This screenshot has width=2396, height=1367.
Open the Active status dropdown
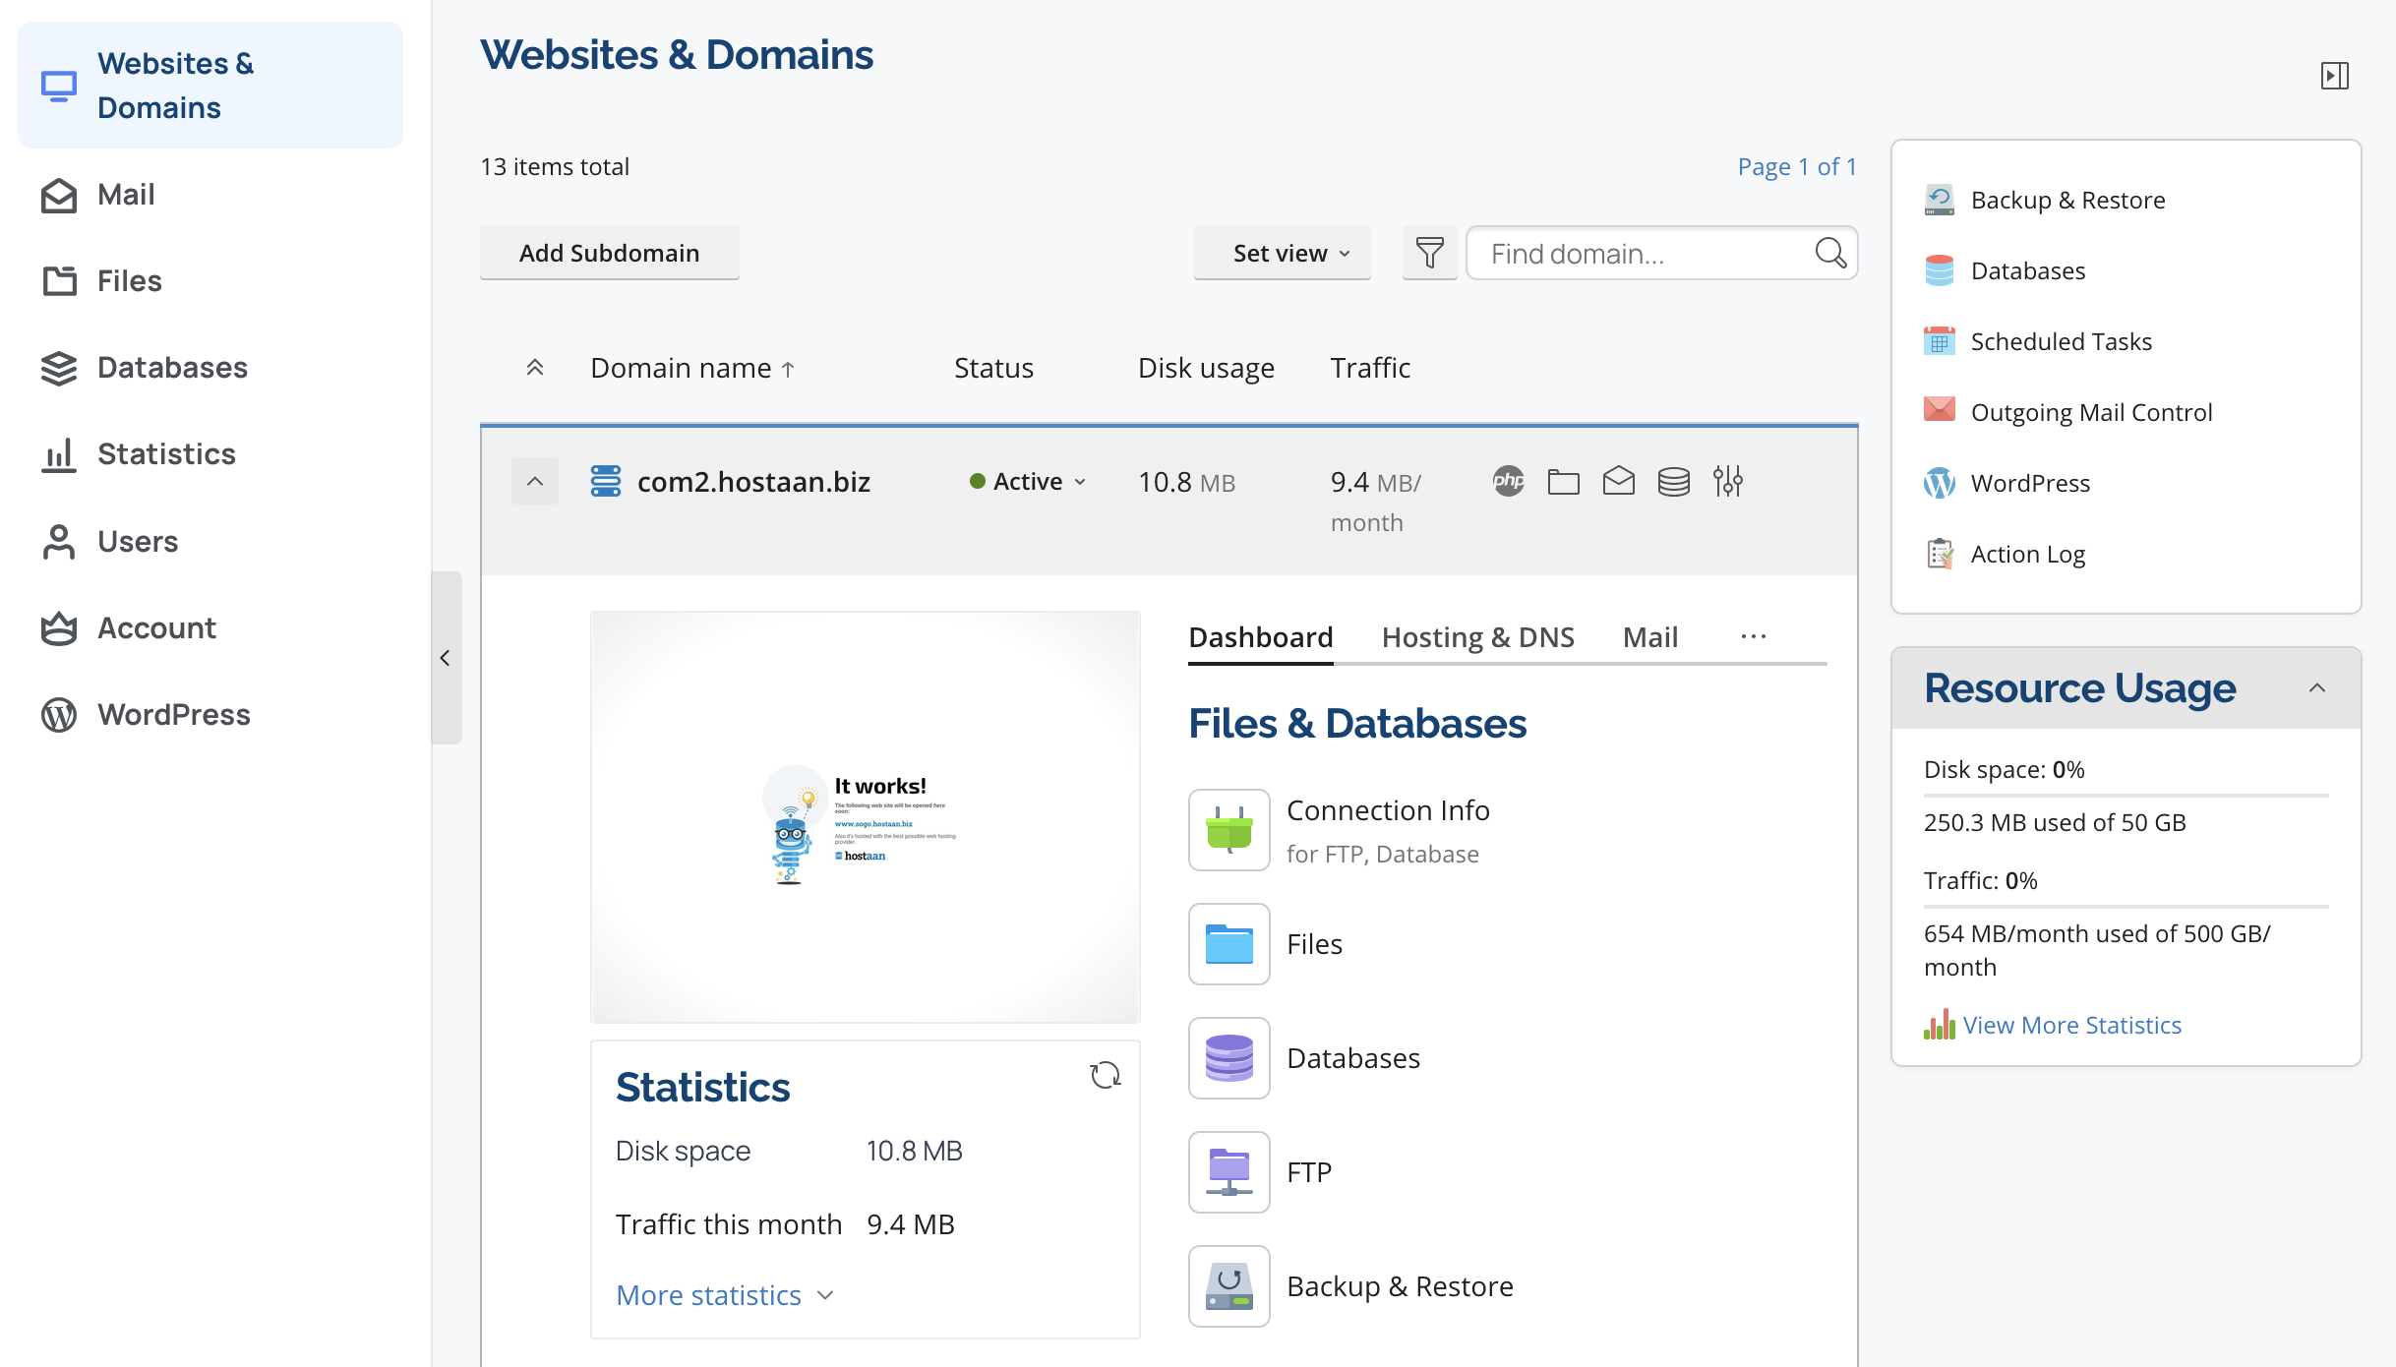(x=1028, y=481)
